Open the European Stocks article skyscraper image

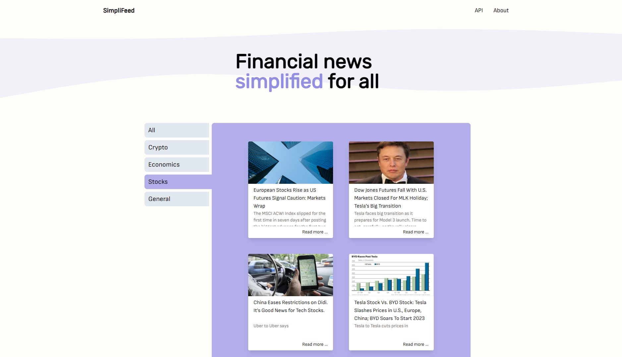[x=291, y=163]
